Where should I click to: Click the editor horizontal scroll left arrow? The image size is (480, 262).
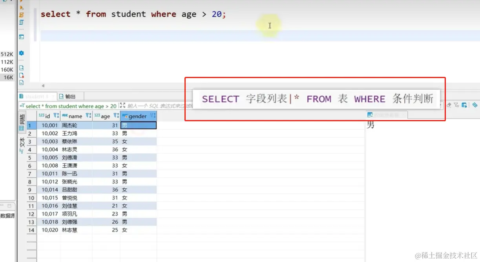43,86
